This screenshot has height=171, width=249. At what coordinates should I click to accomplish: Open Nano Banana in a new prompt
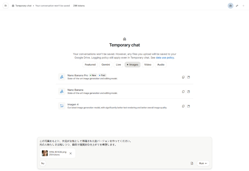[x=189, y=91]
